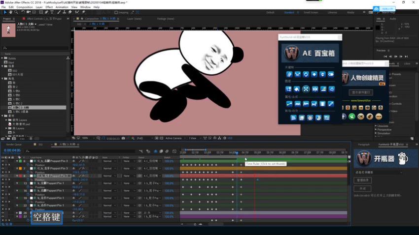419x235 pixels.
Task: Expand Solids folder in Project panel
Action: click(2, 58)
